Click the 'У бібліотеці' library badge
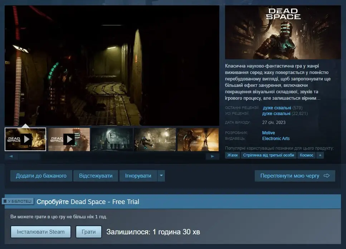The height and width of the screenshot is (249, 346). tap(18, 201)
